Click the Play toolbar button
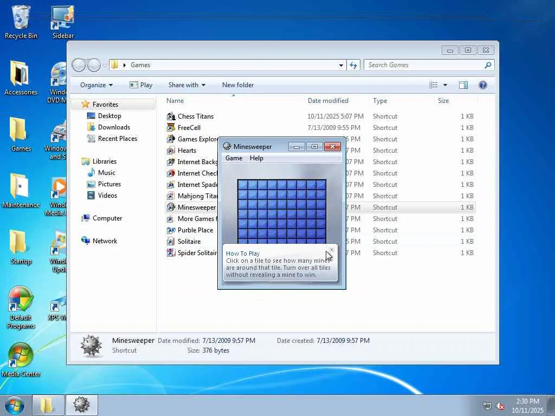 [141, 85]
